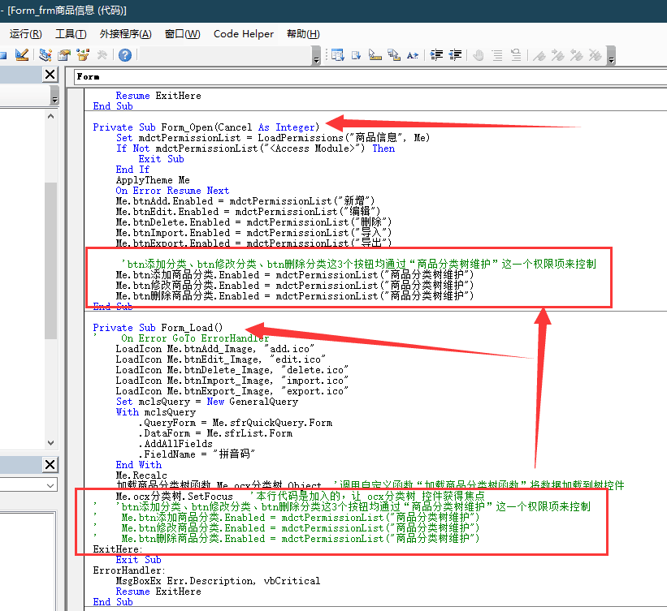Screen dimensions: 667x611
Task: Click the Comment Block icon
Action: [x=497, y=55]
